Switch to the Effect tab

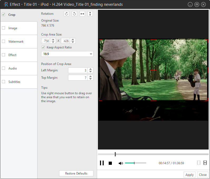tap(19, 55)
